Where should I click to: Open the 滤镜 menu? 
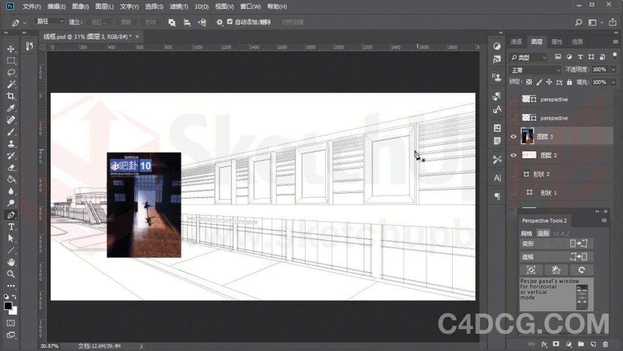(178, 6)
